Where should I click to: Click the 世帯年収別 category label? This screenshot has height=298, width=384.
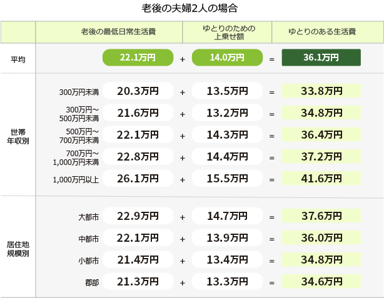pyautogui.click(x=18, y=137)
